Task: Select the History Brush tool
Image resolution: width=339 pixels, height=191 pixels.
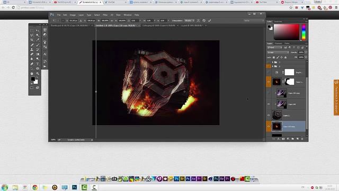Action: point(38,49)
